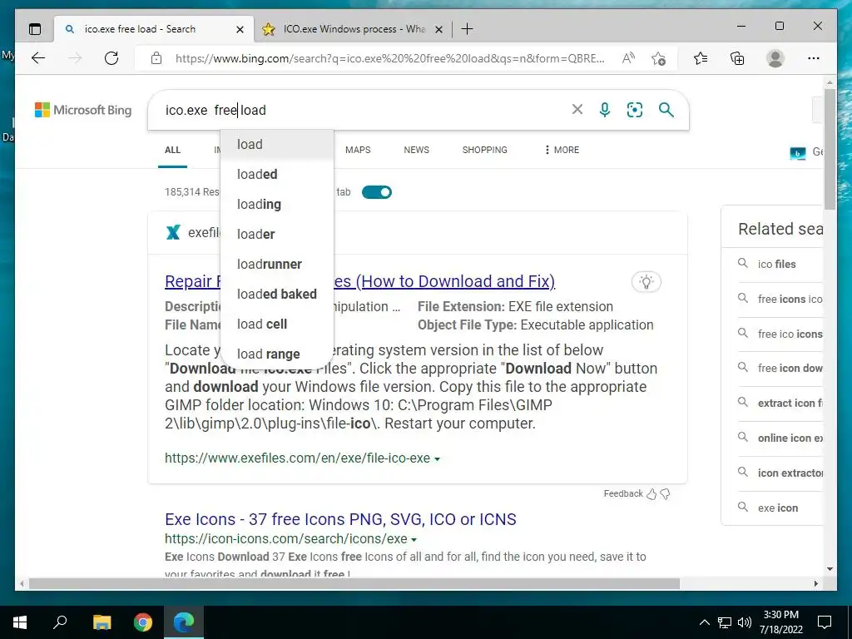Open the Repair (How to Download and Fix) link
The width and height of the screenshot is (852, 639).
444,281
